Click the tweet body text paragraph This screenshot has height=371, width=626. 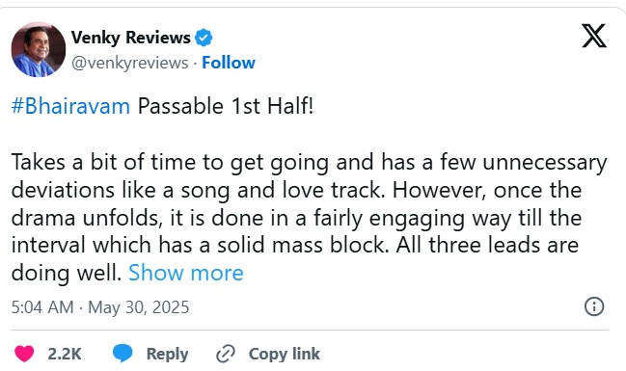pyautogui.click(x=309, y=218)
